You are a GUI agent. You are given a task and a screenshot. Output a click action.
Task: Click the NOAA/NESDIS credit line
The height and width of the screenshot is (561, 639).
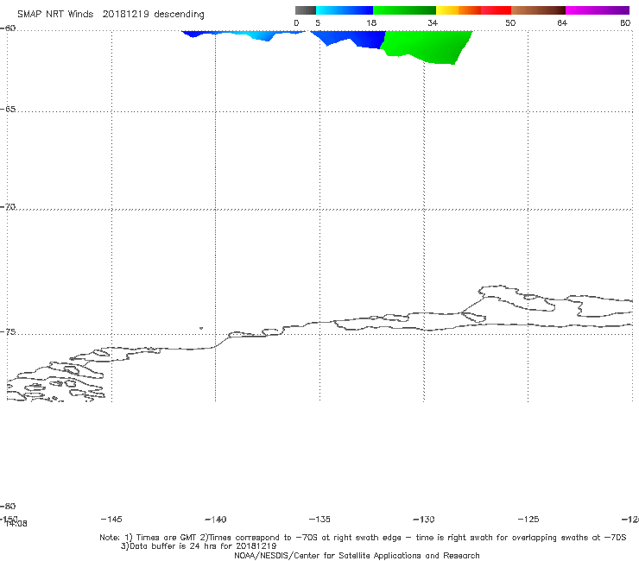pyautogui.click(x=357, y=555)
